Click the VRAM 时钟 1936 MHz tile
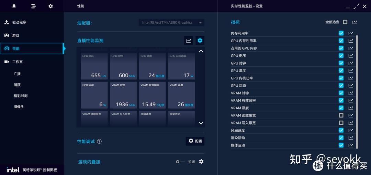The width and height of the screenshot is (371, 175). point(123,95)
